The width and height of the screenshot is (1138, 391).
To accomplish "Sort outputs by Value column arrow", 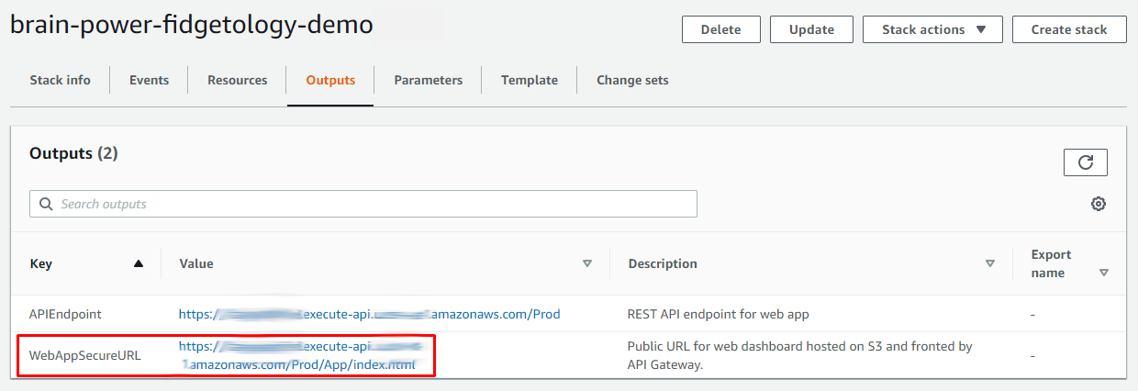I will click(x=587, y=263).
